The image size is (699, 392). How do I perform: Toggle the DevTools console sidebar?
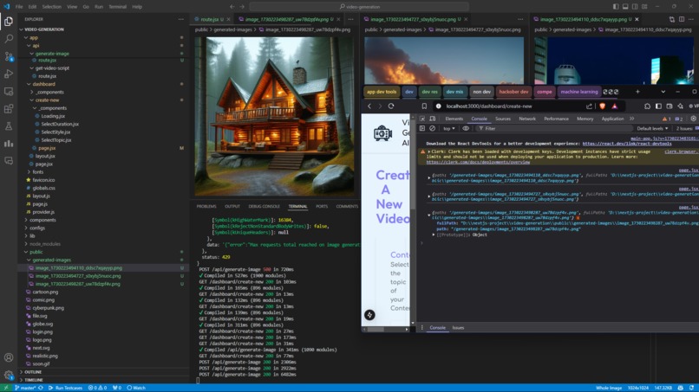pyautogui.click(x=422, y=128)
